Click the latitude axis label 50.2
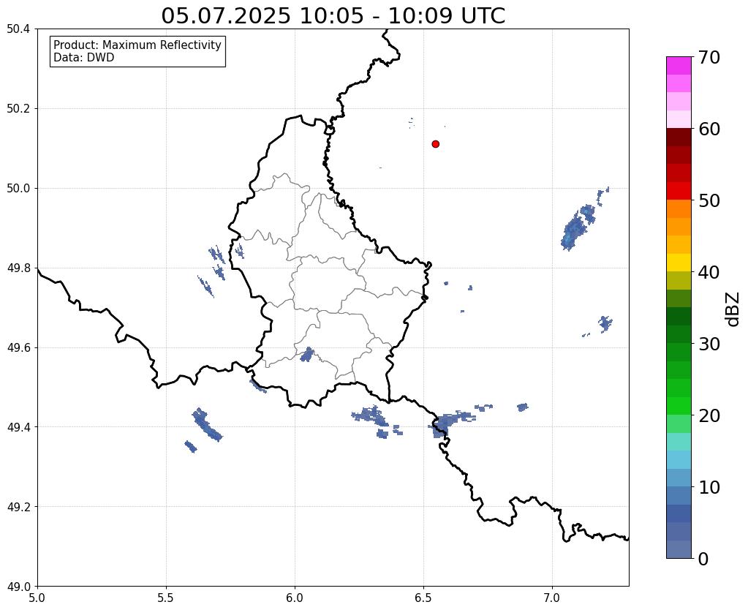 coord(18,108)
